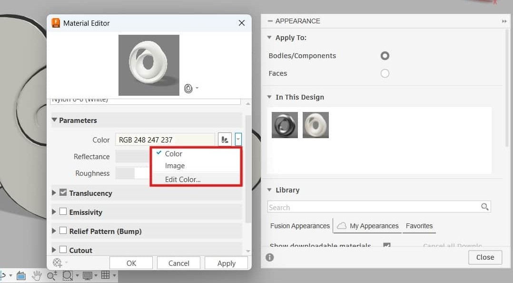
Task: Click the Fusion logo in Material Editor
Action: (x=56, y=23)
